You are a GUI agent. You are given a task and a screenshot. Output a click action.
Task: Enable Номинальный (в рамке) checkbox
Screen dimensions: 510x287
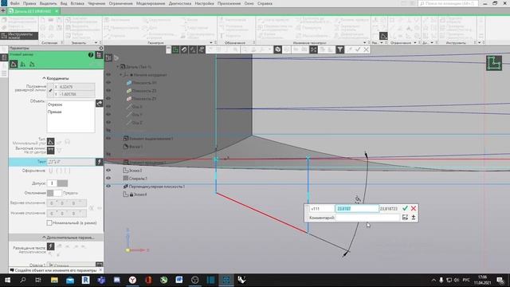49,223
